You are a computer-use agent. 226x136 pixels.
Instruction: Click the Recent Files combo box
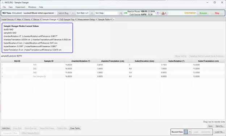[188, 132]
